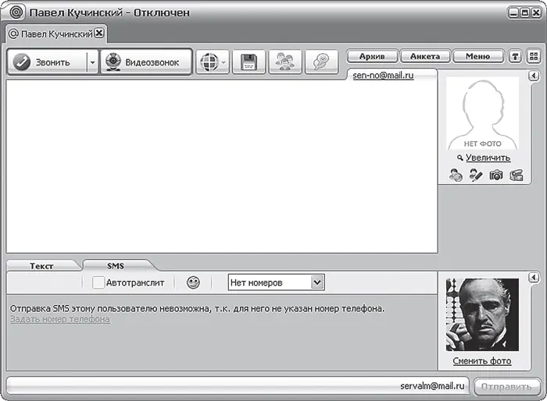Click the Сменить фото link

pos(482,361)
